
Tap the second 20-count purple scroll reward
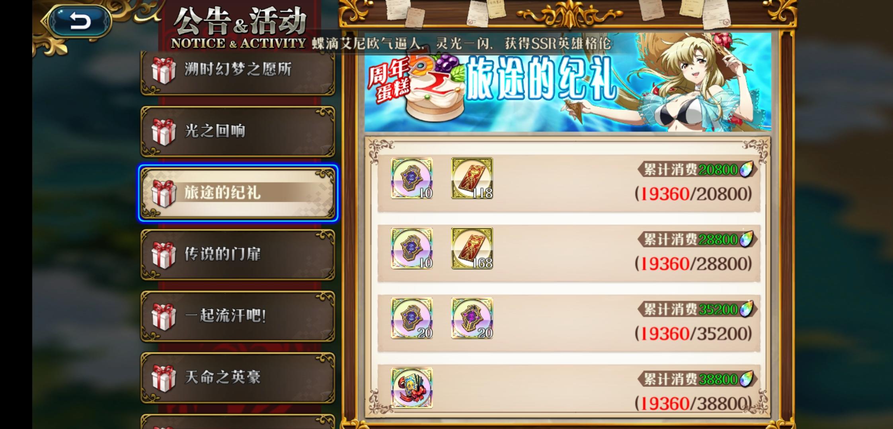coord(472,318)
